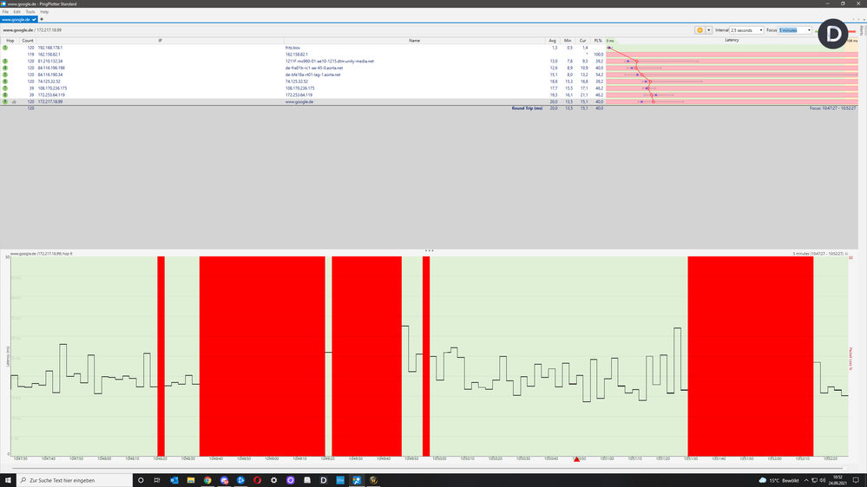Image resolution: width=867 pixels, height=487 pixels.
Task: Click the timeline graph splitter dots handle
Action: pos(429,250)
